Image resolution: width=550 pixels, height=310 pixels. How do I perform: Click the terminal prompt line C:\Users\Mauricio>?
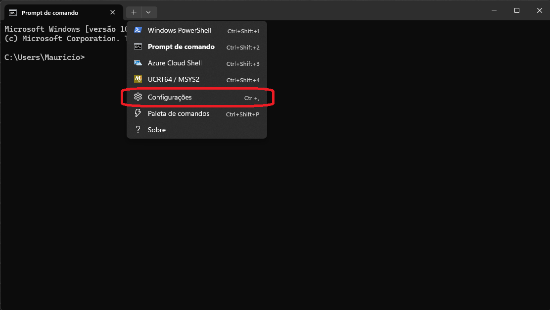[x=45, y=57]
